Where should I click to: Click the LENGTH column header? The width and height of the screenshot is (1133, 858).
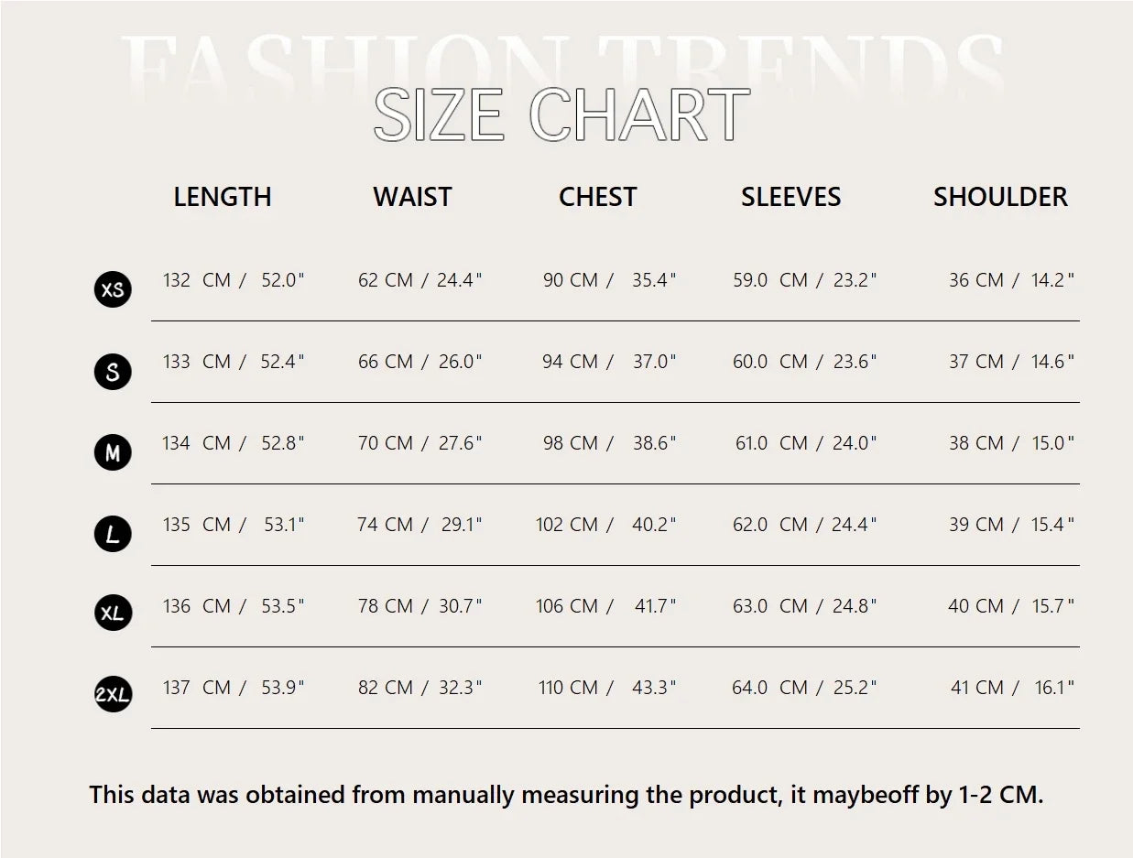[223, 197]
